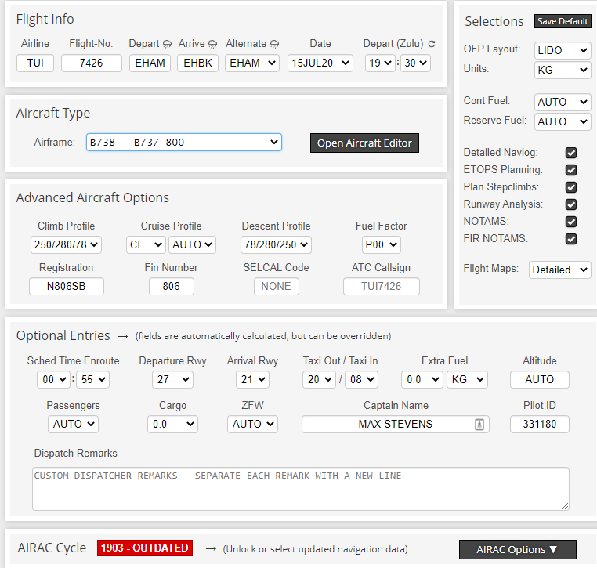597x568 pixels.
Task: Click the weather icon beside Arrive label
Action: [x=212, y=45]
